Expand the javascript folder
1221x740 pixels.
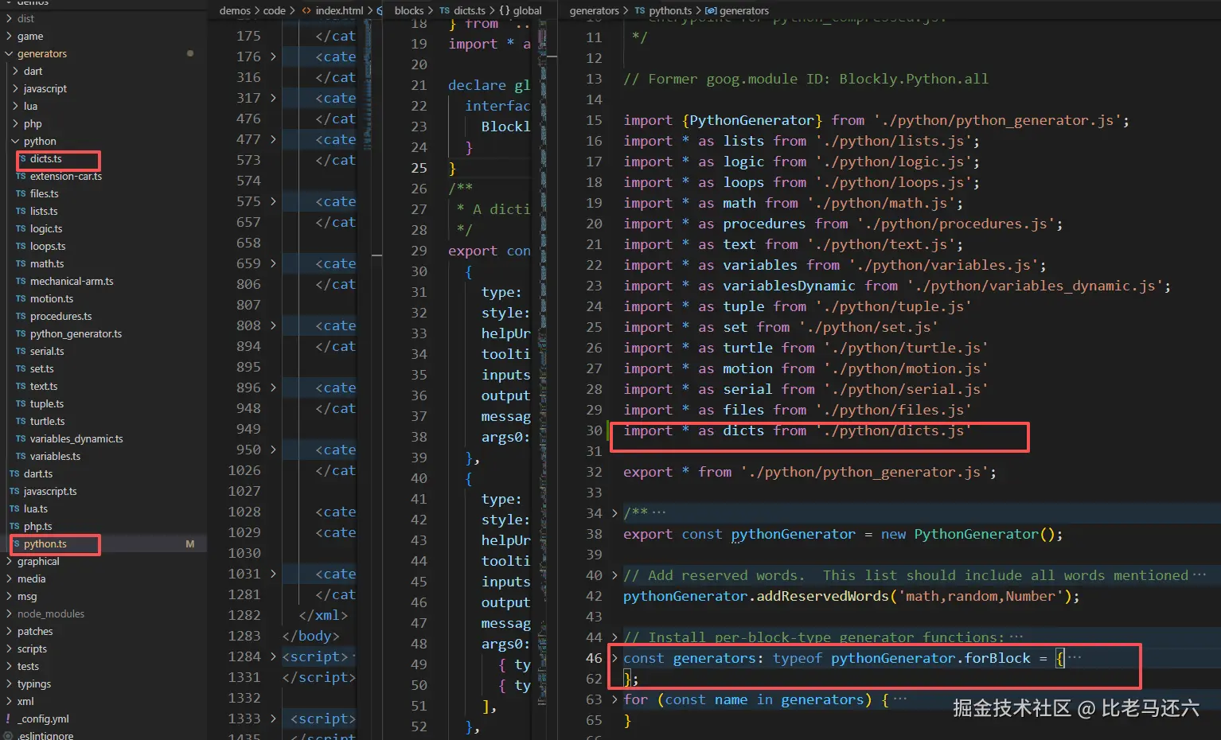[15, 89]
